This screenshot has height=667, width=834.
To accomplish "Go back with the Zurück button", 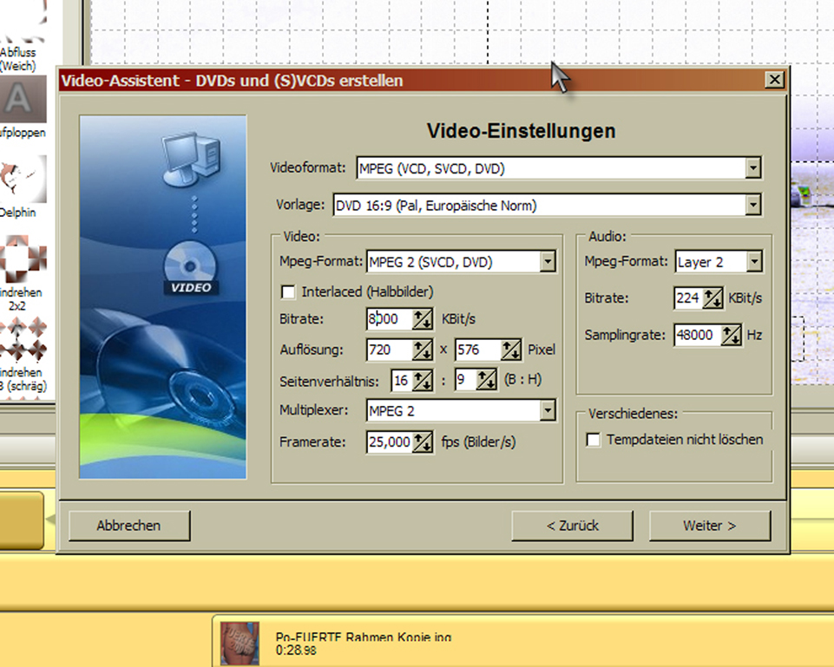I will tap(572, 526).
